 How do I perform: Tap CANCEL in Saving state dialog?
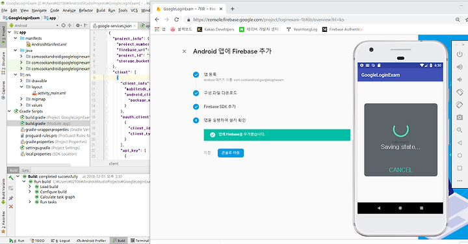click(x=400, y=170)
